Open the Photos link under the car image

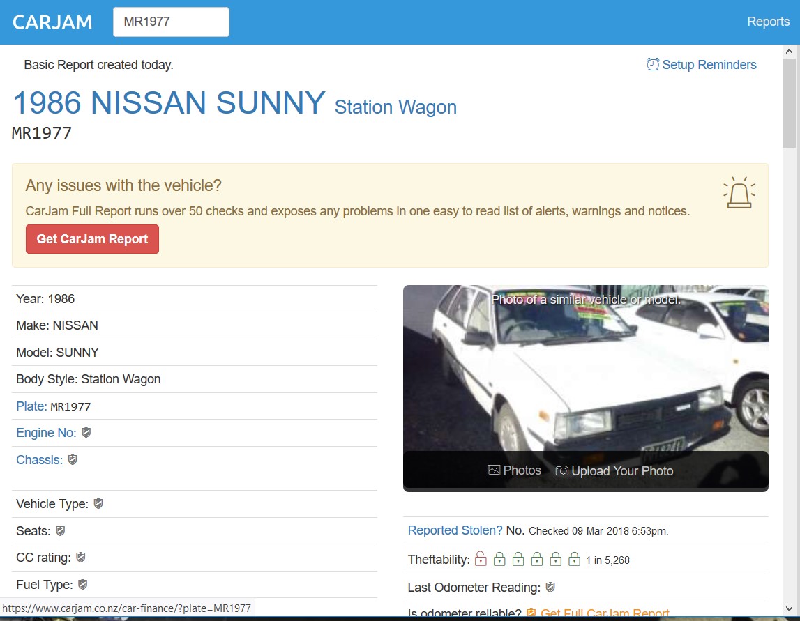522,470
